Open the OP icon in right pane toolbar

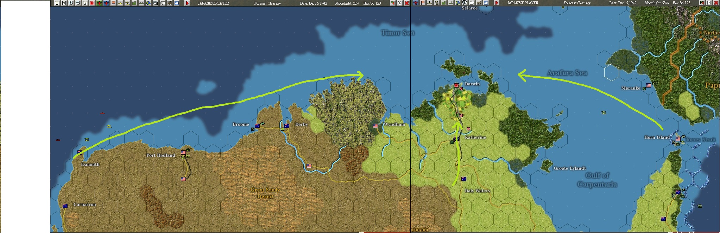472,3
